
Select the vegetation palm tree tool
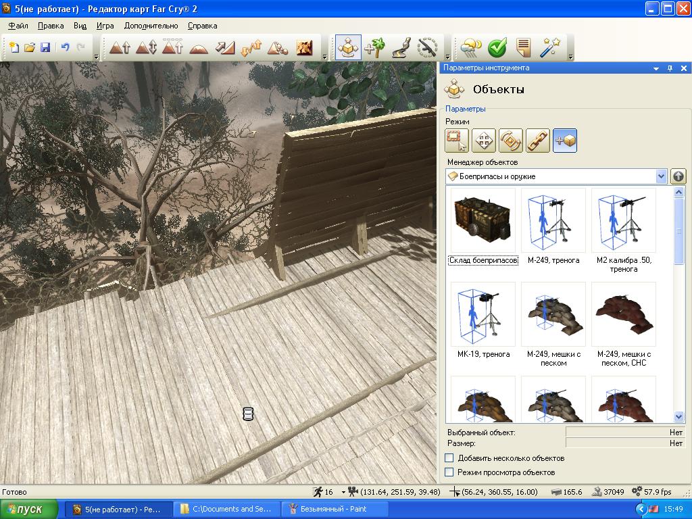[374, 47]
